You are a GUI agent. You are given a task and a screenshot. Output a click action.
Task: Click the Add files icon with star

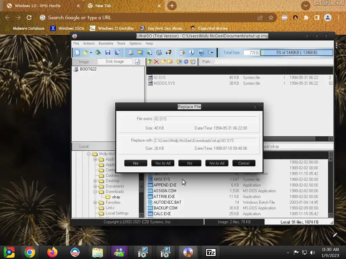pyautogui.click(x=182, y=52)
